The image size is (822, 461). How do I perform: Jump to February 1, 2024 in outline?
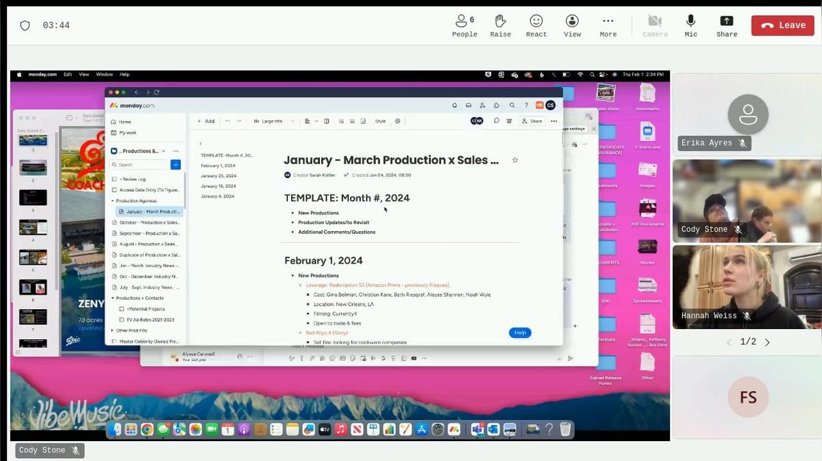tap(219, 166)
